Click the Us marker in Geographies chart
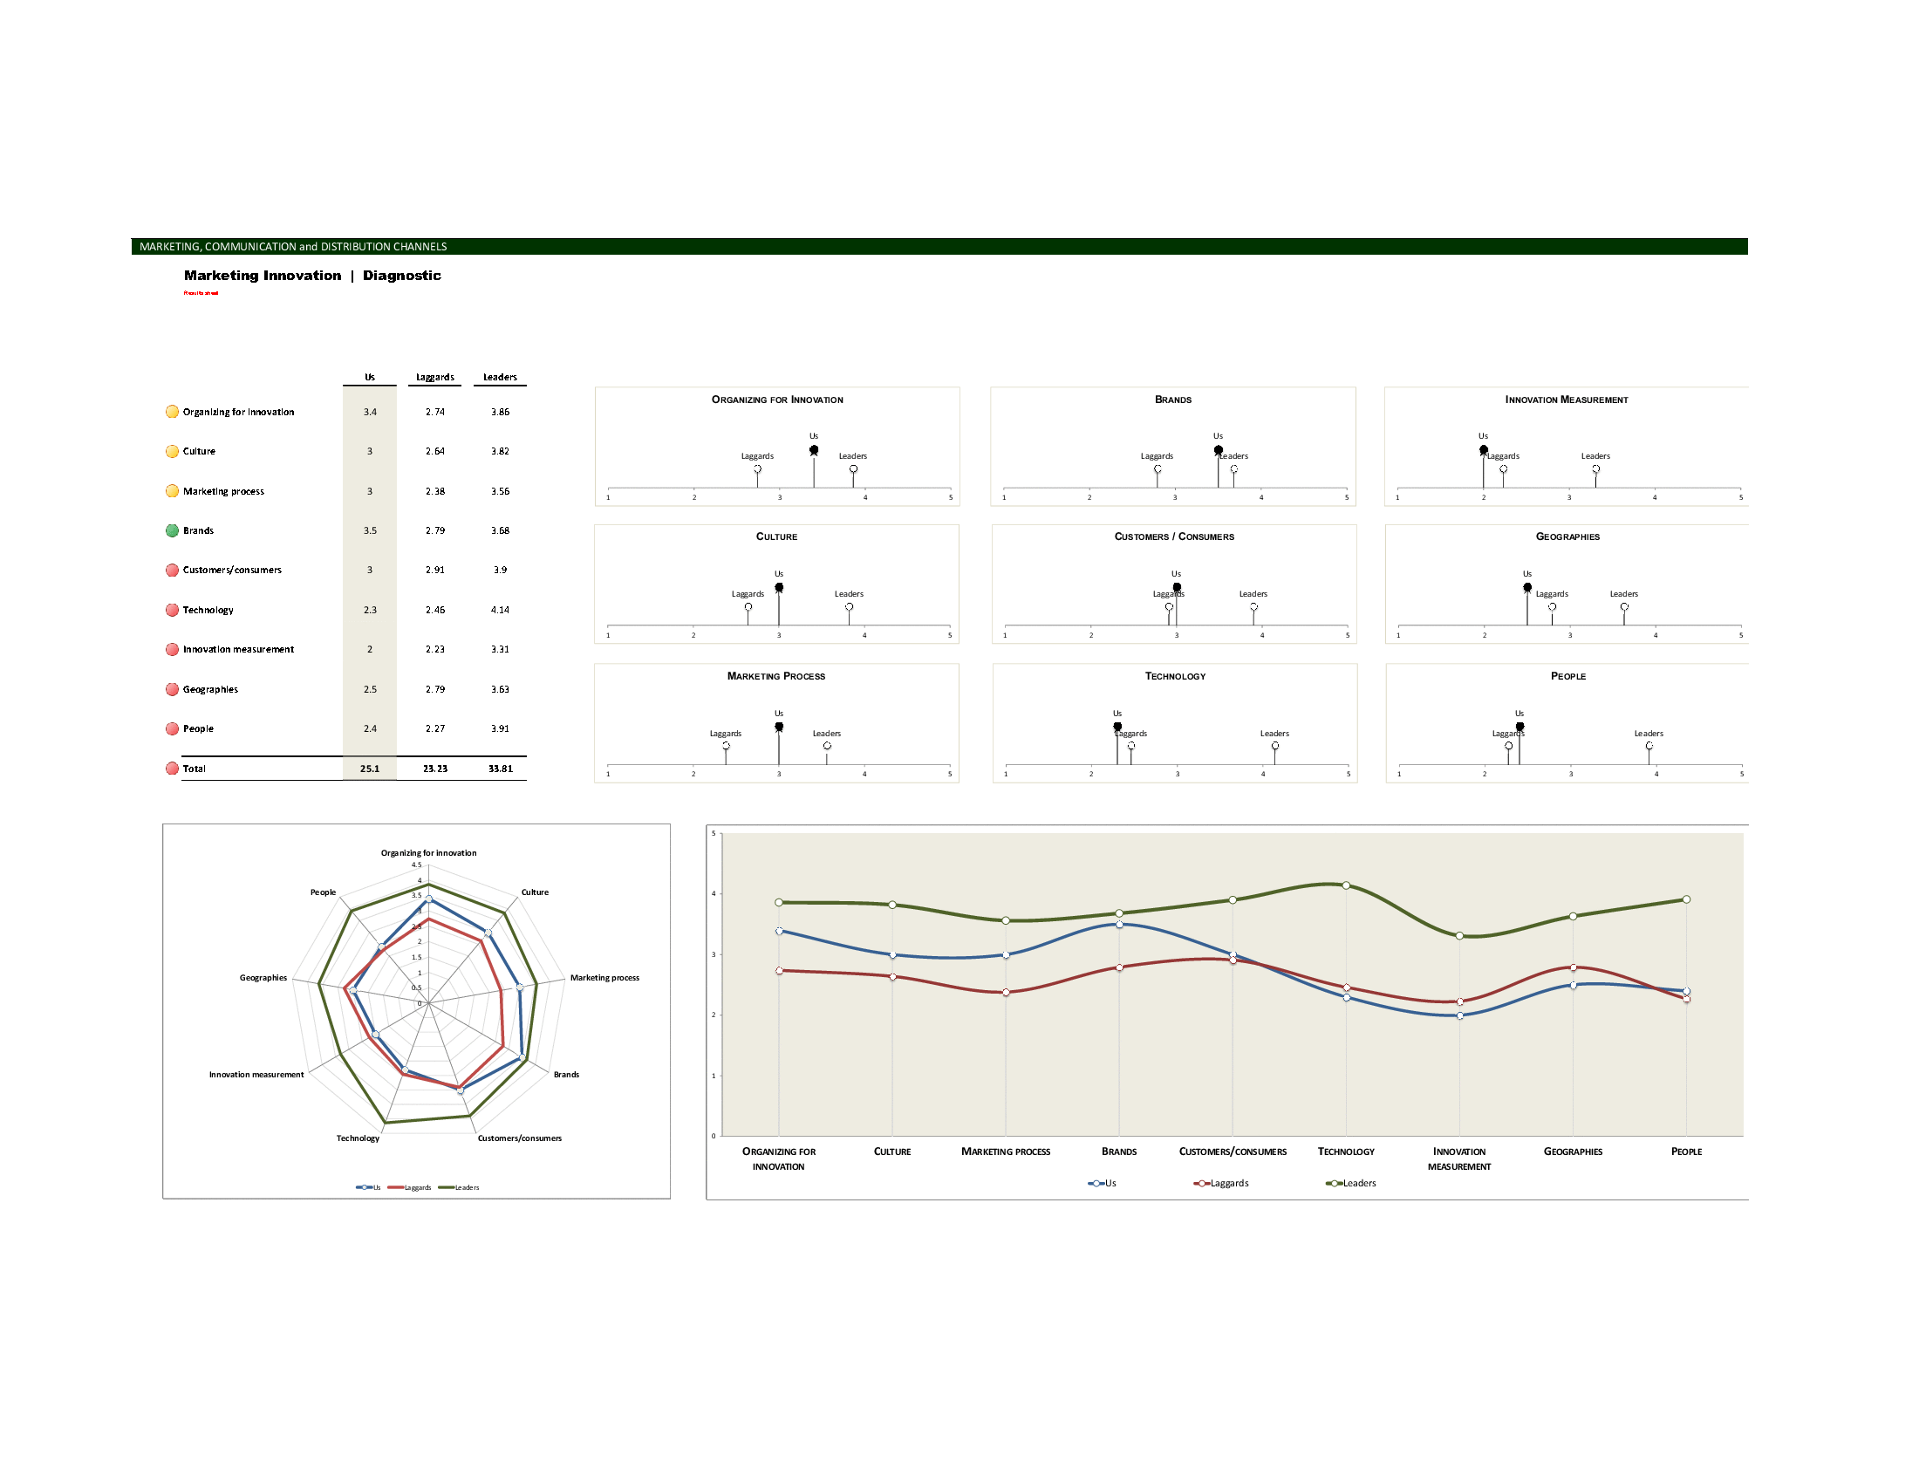 (x=1527, y=588)
